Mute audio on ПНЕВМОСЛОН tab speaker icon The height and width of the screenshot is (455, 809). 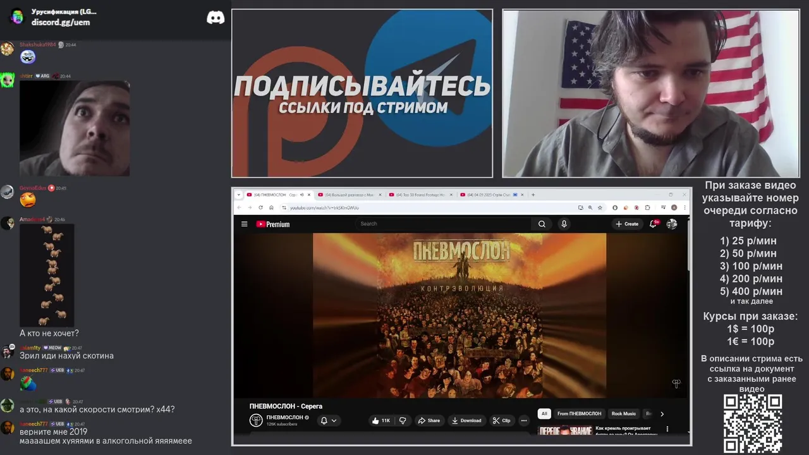[x=301, y=195]
